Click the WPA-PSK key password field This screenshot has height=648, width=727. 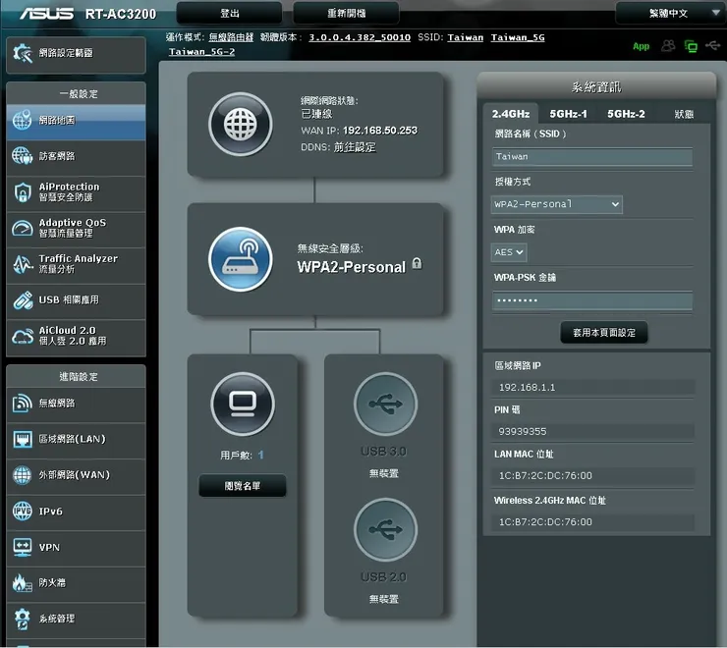click(592, 300)
